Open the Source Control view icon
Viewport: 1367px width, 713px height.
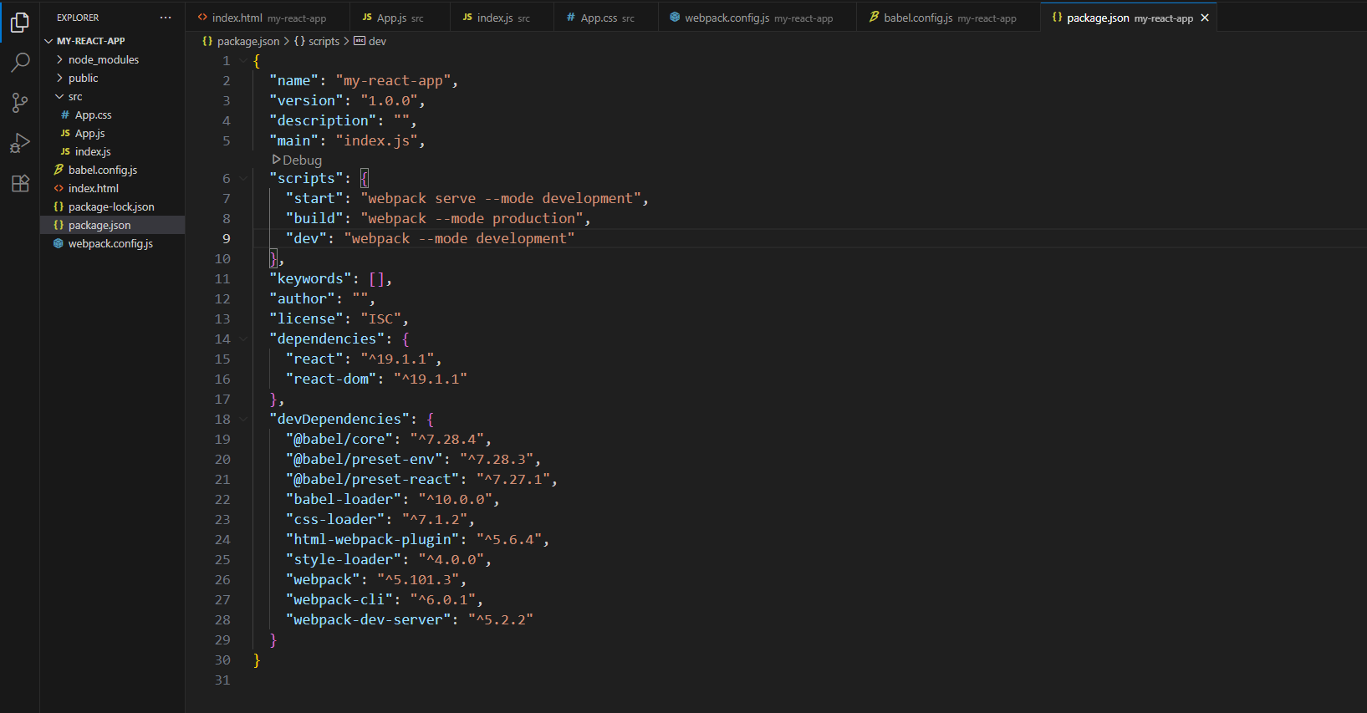tap(20, 103)
